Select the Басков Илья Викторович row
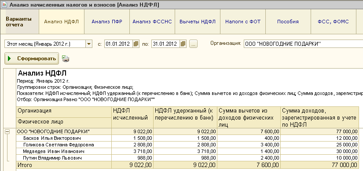Image resolution: width=363 pixels, height=171 pixels. pos(187,138)
